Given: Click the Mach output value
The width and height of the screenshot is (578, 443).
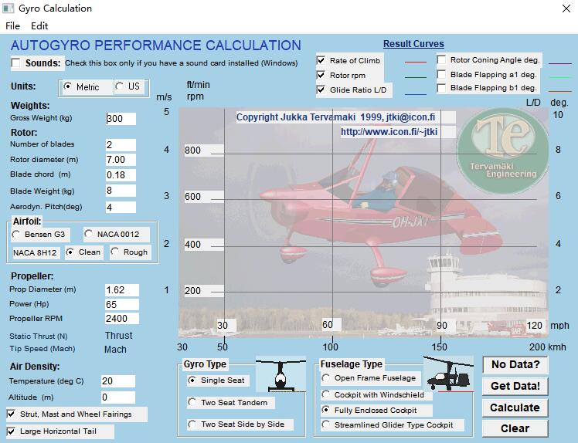Looking at the screenshot, I should point(115,350).
